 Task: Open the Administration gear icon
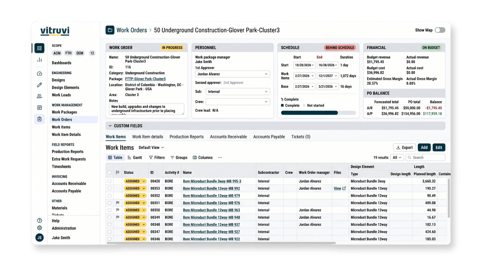[x=39, y=228]
